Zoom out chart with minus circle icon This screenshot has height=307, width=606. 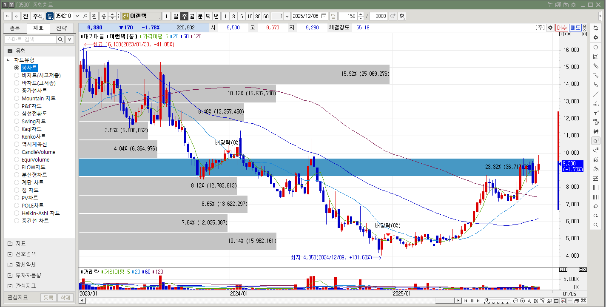click(516, 301)
